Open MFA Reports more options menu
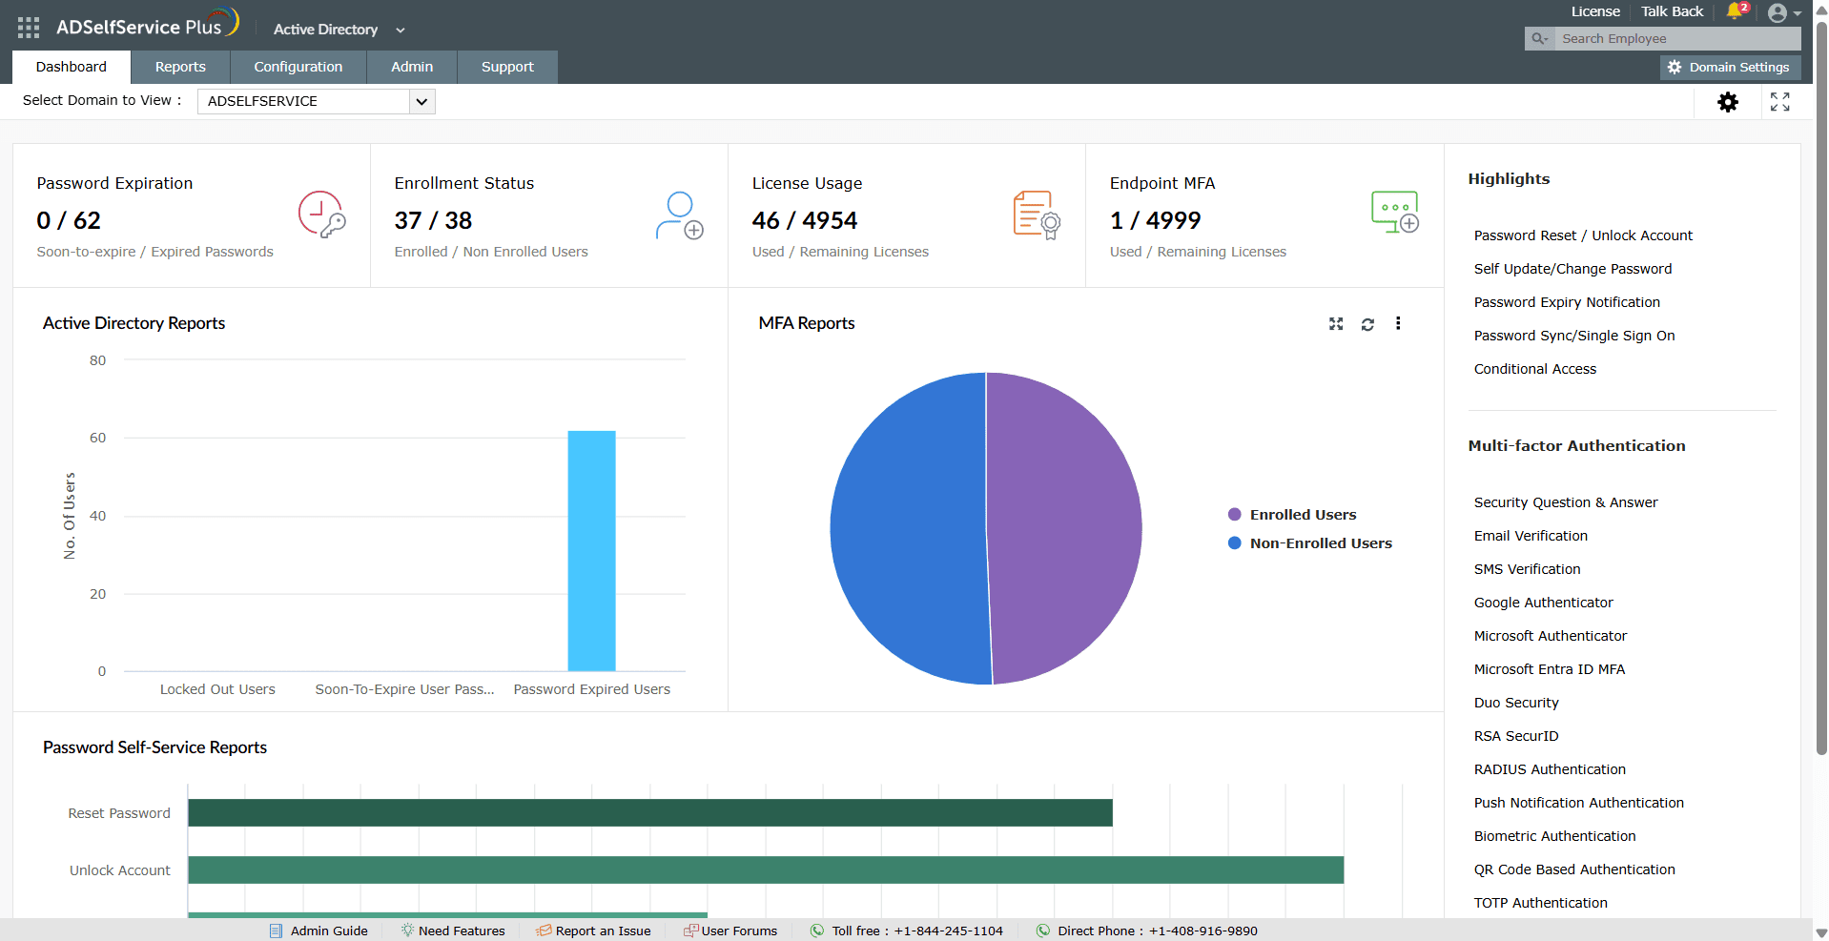This screenshot has width=1829, height=941. click(x=1398, y=323)
